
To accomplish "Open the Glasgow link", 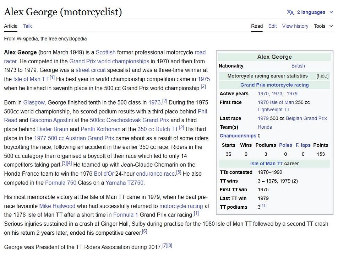I will click(34, 102).
